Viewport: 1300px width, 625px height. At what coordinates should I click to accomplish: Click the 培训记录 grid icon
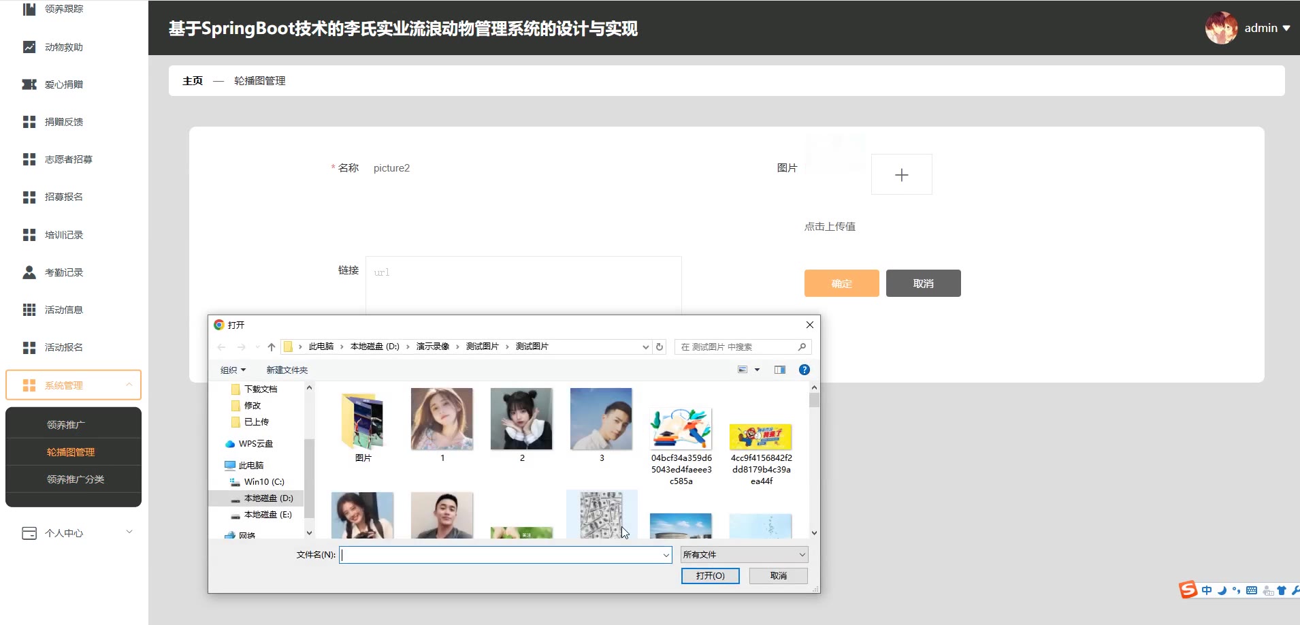click(x=29, y=235)
